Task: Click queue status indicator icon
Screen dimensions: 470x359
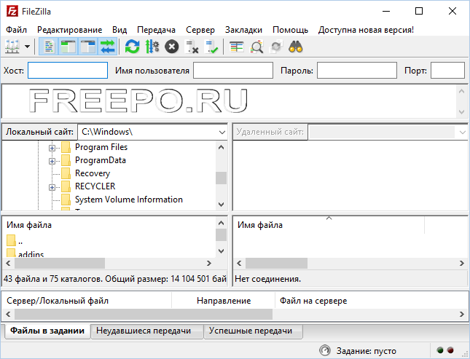Action: click(x=325, y=350)
